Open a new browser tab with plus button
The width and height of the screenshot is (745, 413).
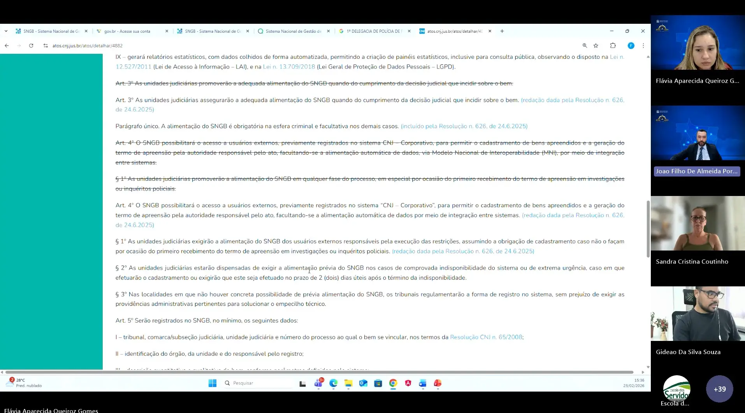[502, 31]
